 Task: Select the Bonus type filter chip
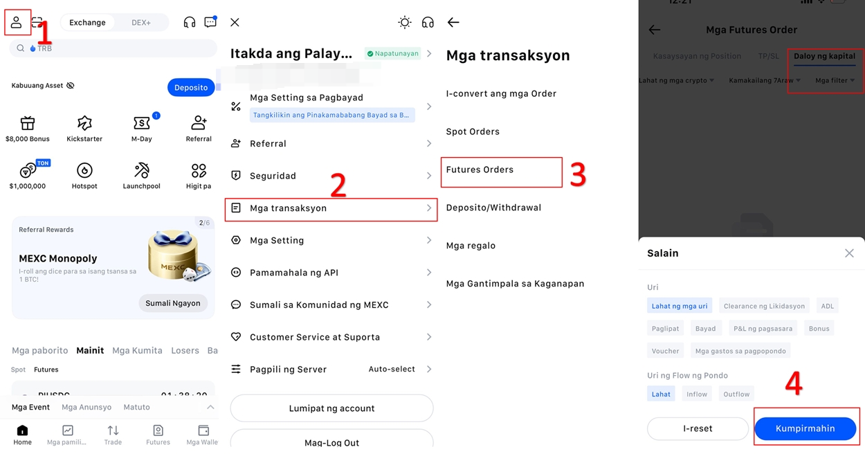pos(819,328)
